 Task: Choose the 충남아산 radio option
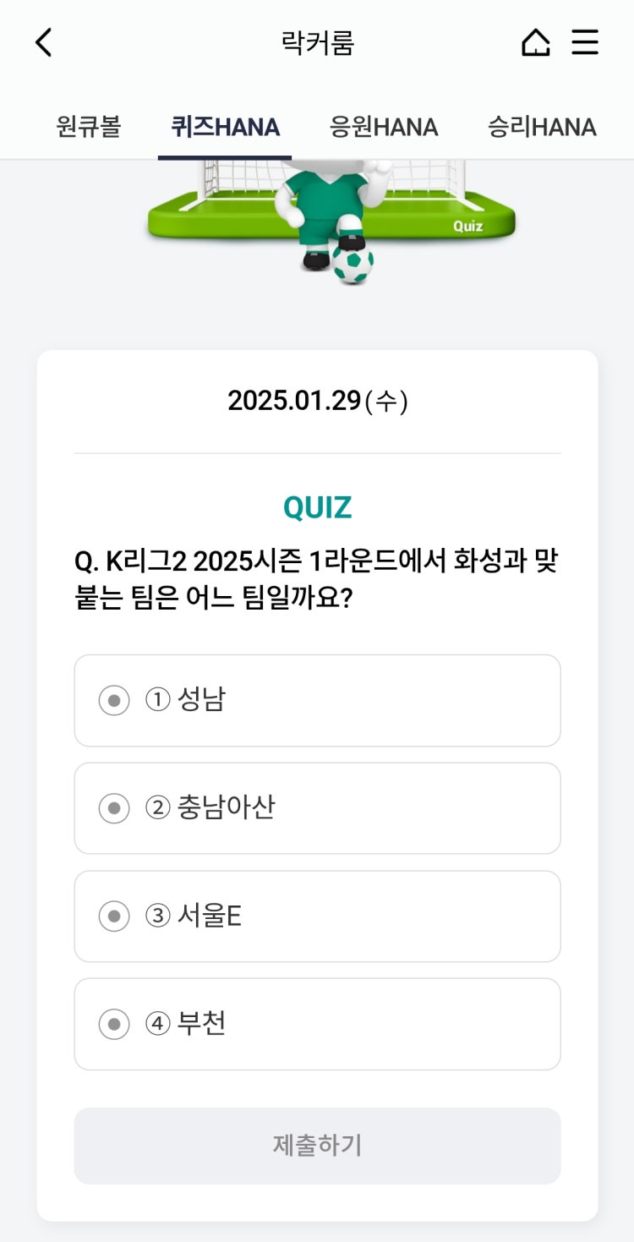tap(114, 809)
